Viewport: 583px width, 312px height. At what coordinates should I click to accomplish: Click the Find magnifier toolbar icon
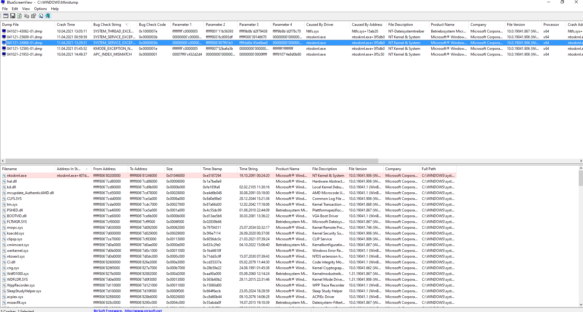coord(41,16)
